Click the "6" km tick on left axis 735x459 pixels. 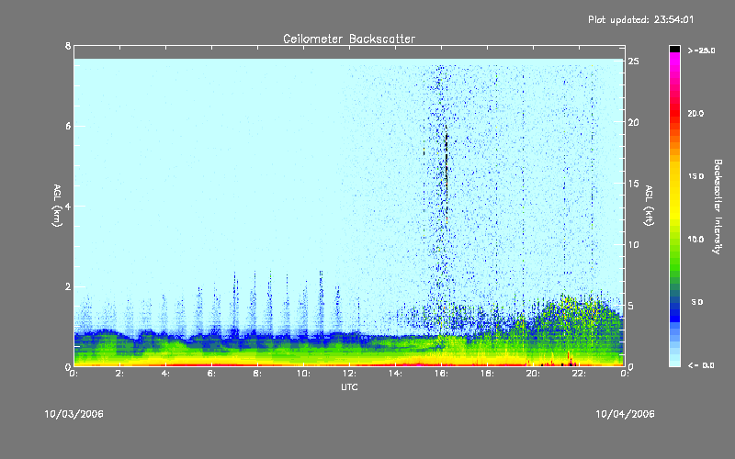click(x=68, y=126)
